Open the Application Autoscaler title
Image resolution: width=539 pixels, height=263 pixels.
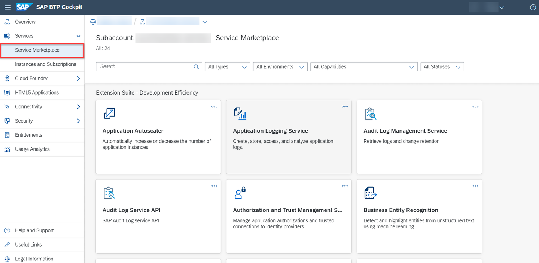click(x=133, y=131)
